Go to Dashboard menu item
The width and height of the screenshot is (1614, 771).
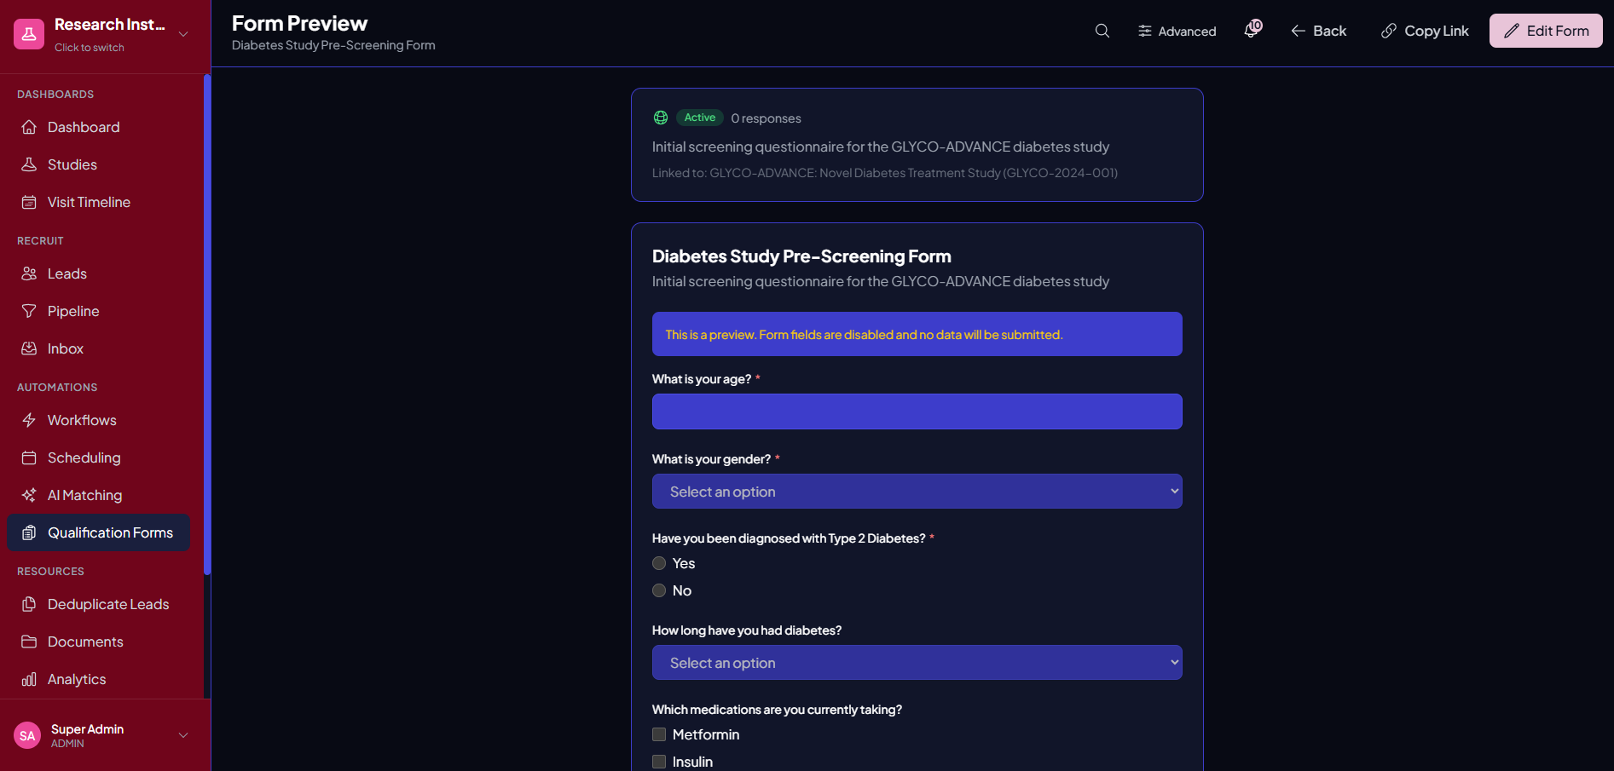98,127
